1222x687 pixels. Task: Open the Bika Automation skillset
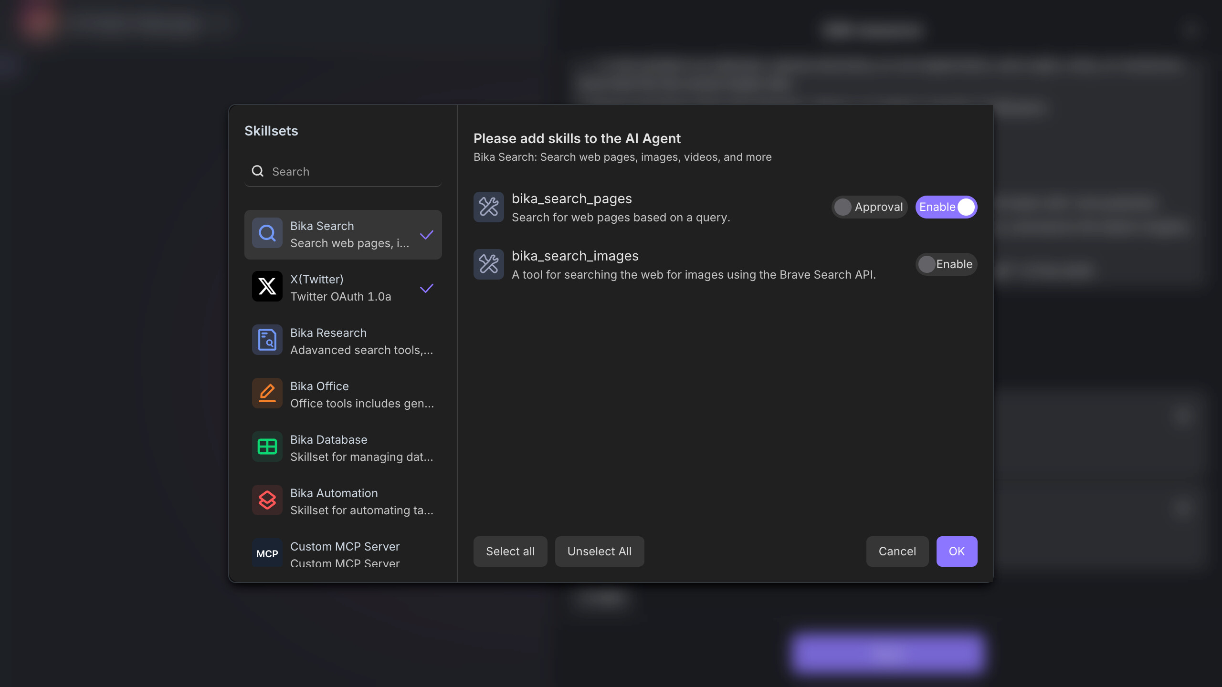coord(343,501)
